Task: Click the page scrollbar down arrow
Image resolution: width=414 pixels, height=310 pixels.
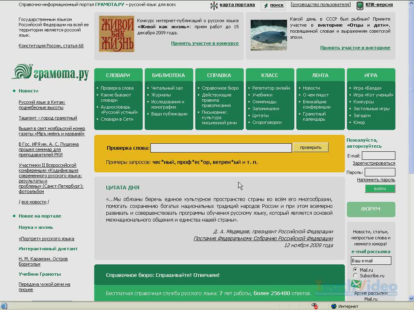Action: [x=411, y=299]
